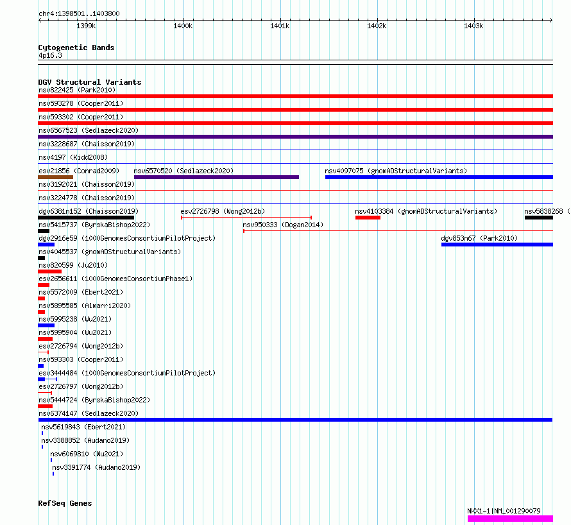This screenshot has width=571, height=525.
Task: Open nsv3192021 (Chaisson2019) label
Action: (x=87, y=184)
